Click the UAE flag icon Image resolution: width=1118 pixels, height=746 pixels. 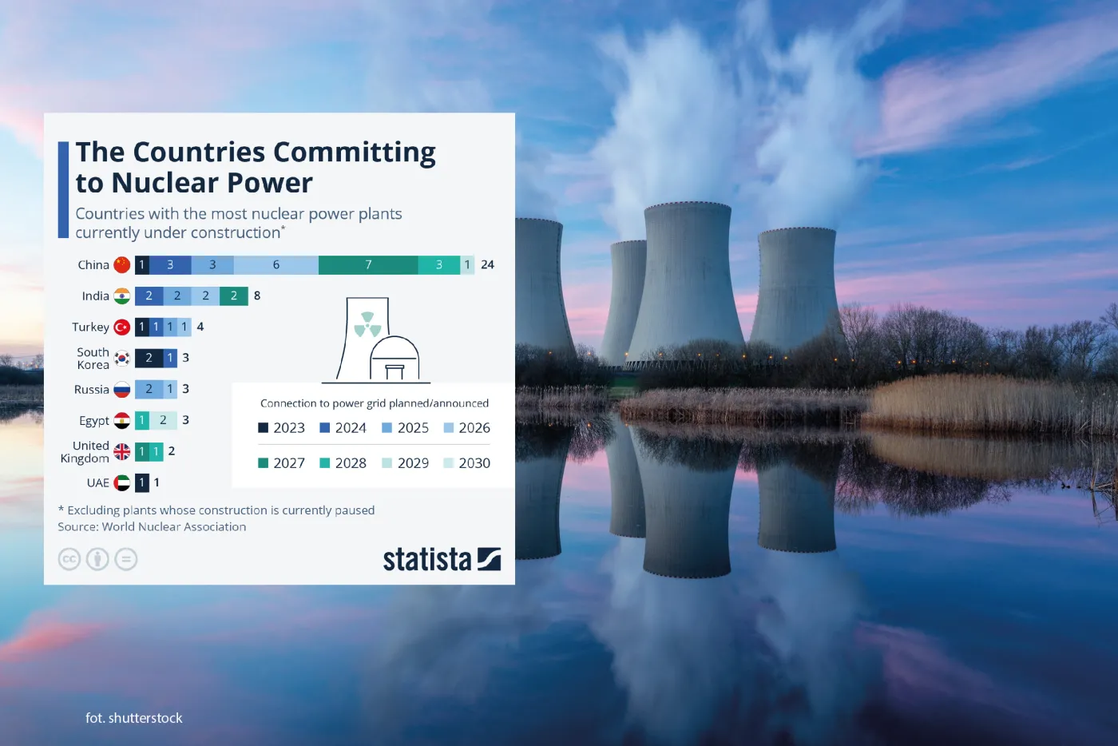(121, 482)
